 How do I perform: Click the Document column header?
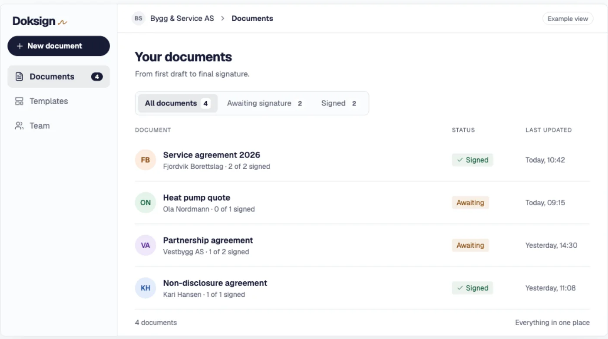click(x=153, y=130)
